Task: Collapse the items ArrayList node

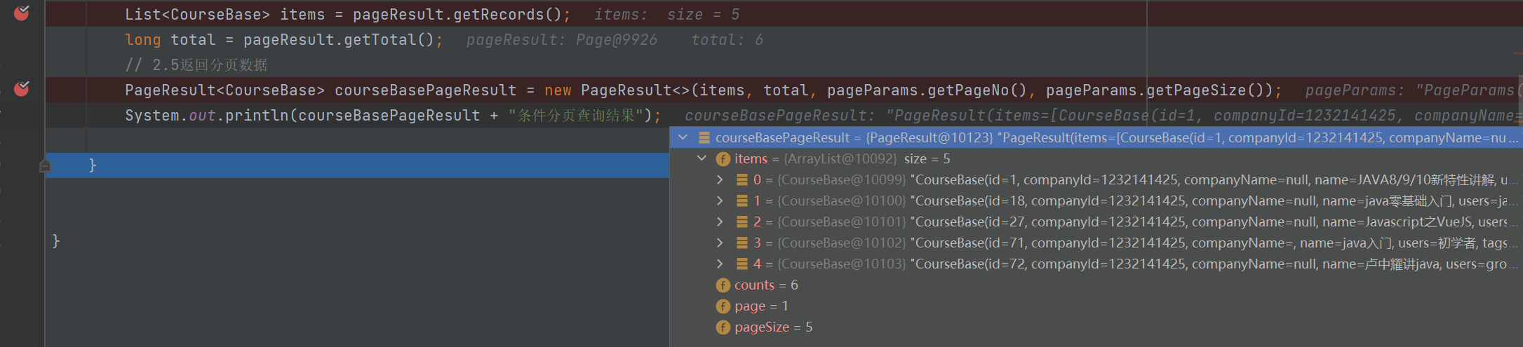Action: point(702,158)
